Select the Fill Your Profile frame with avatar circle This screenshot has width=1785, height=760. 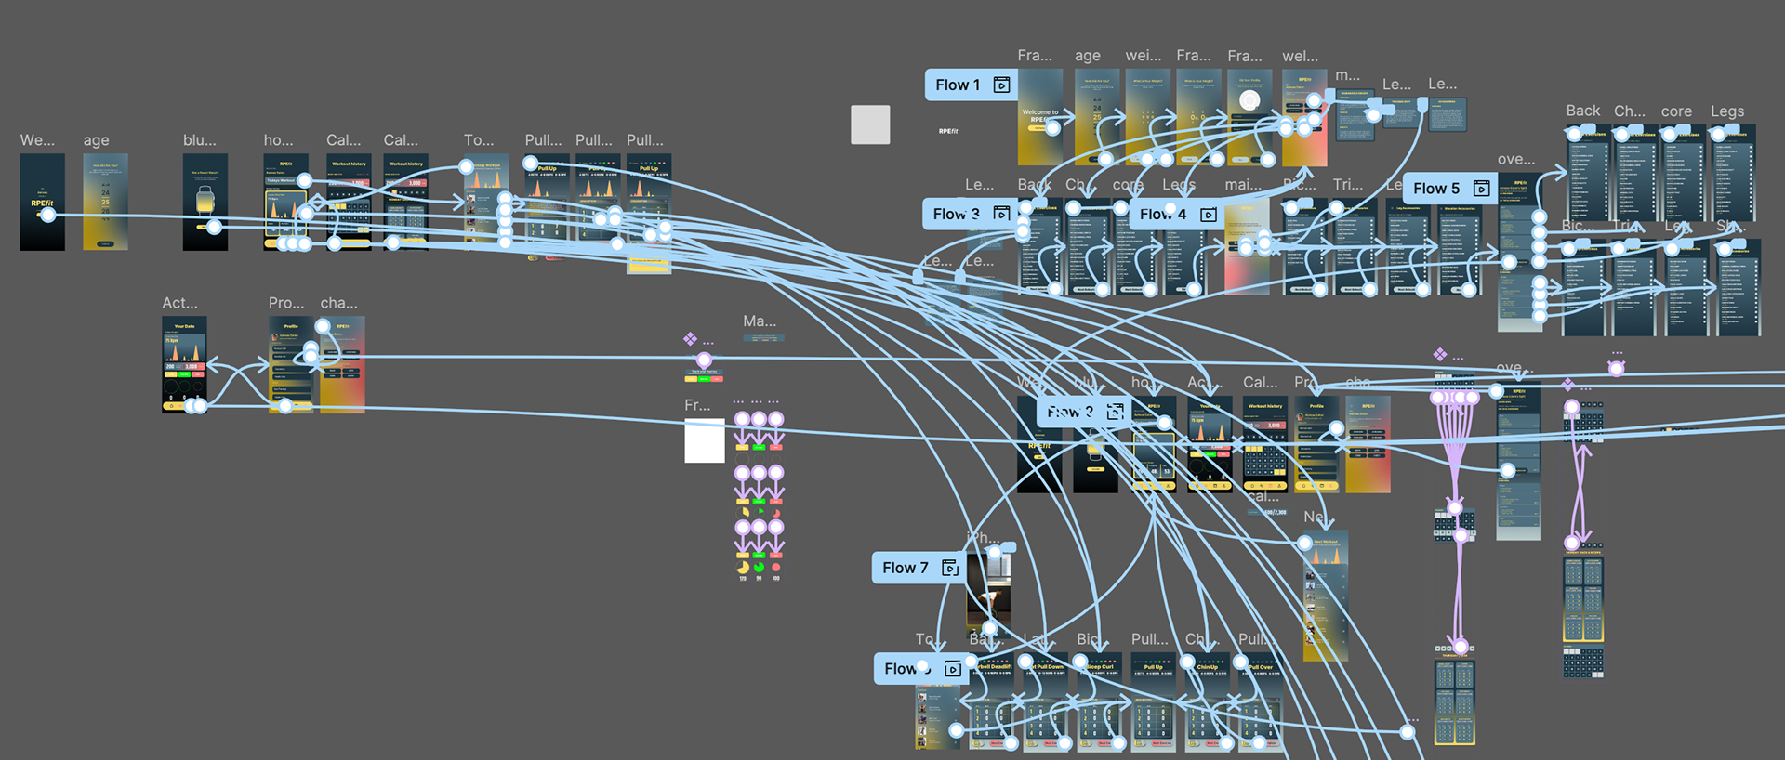(x=1249, y=117)
